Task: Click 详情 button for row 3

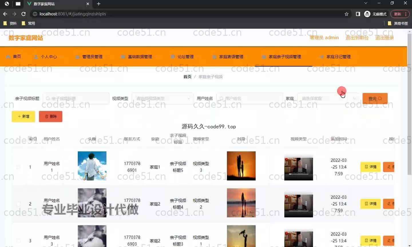Action: (371, 240)
